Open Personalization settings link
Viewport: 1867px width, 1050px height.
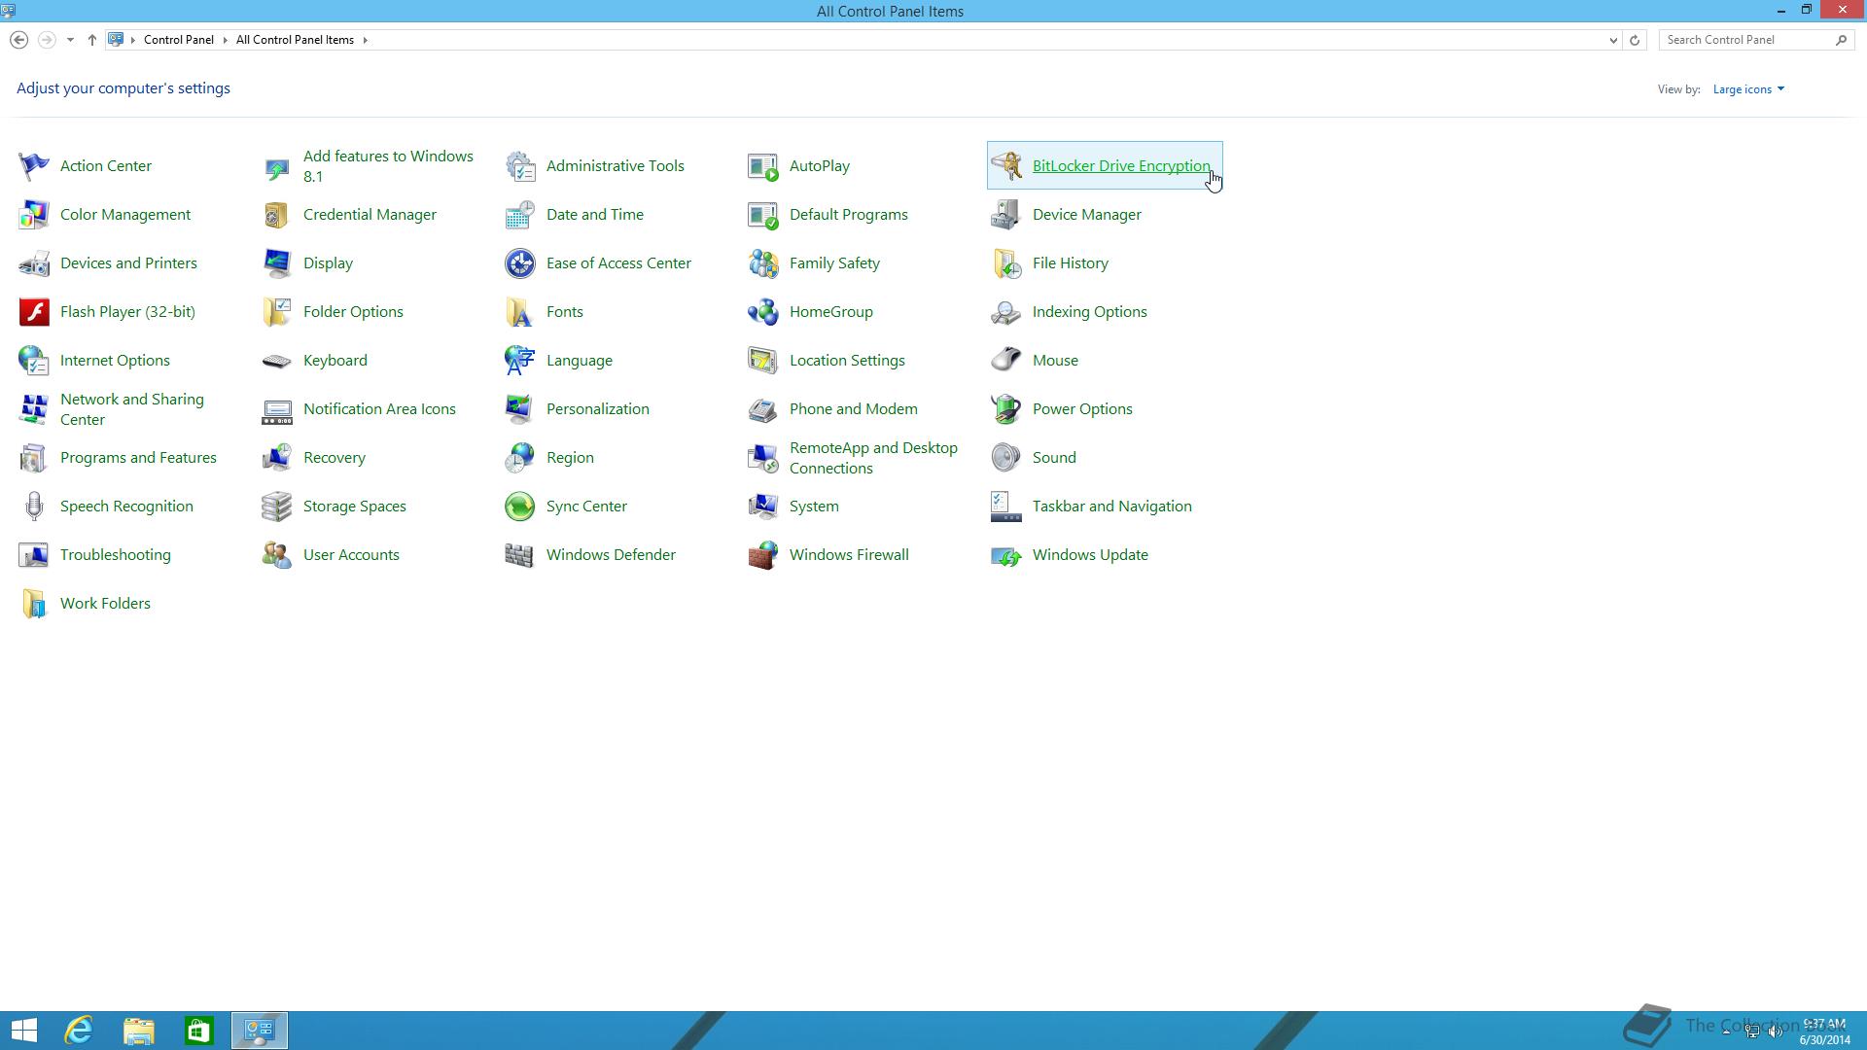598,409
